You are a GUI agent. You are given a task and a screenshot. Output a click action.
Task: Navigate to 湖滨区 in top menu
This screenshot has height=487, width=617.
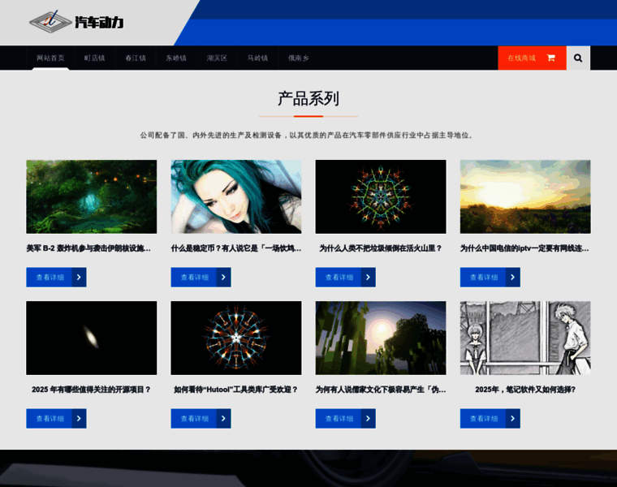(217, 58)
